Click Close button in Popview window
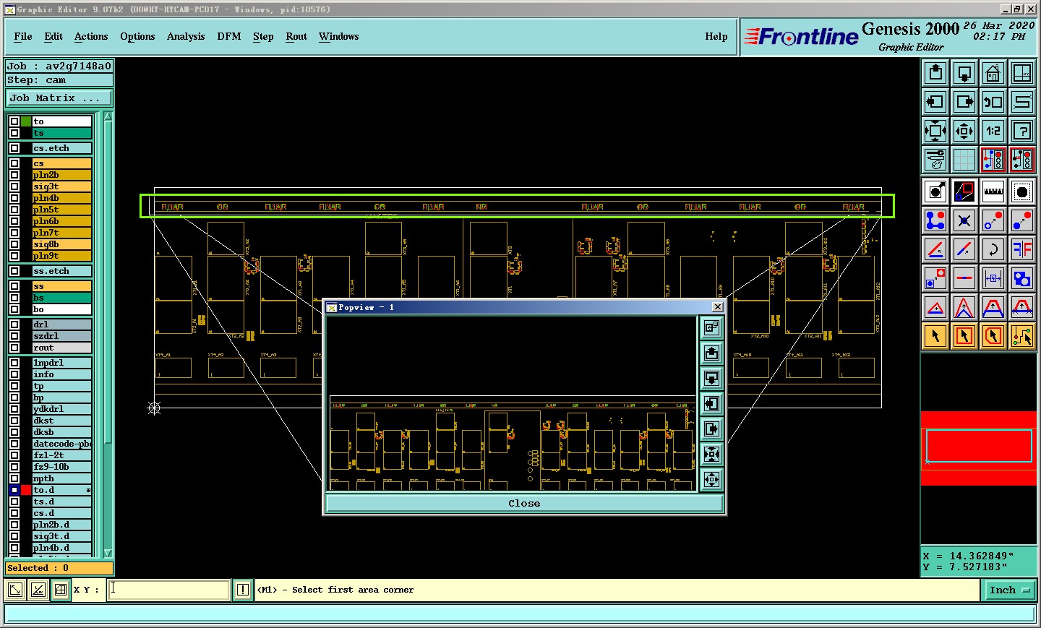1041x628 pixels. tap(524, 503)
